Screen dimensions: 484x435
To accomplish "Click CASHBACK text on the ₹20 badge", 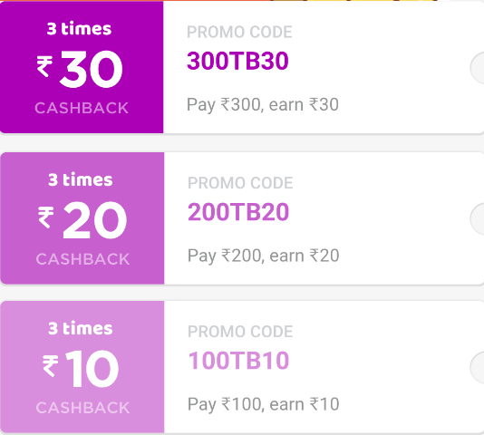I will coord(82,259).
